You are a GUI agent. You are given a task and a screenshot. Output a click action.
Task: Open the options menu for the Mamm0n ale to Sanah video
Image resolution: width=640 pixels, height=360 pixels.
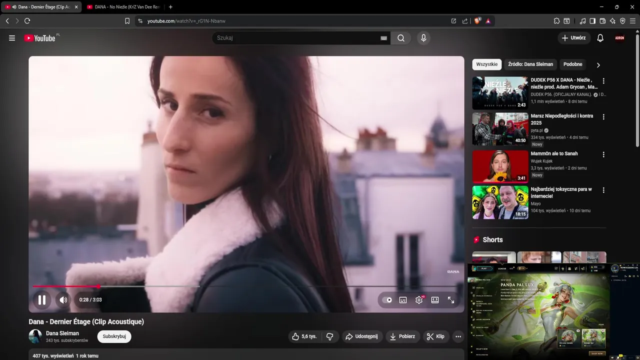tap(603, 155)
